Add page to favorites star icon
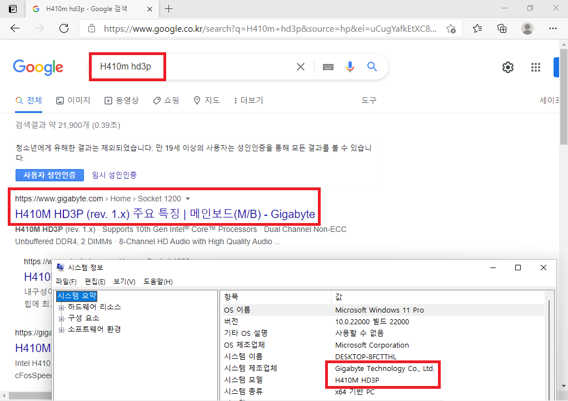Image resolution: width=568 pixels, height=401 pixels. pos(451,29)
